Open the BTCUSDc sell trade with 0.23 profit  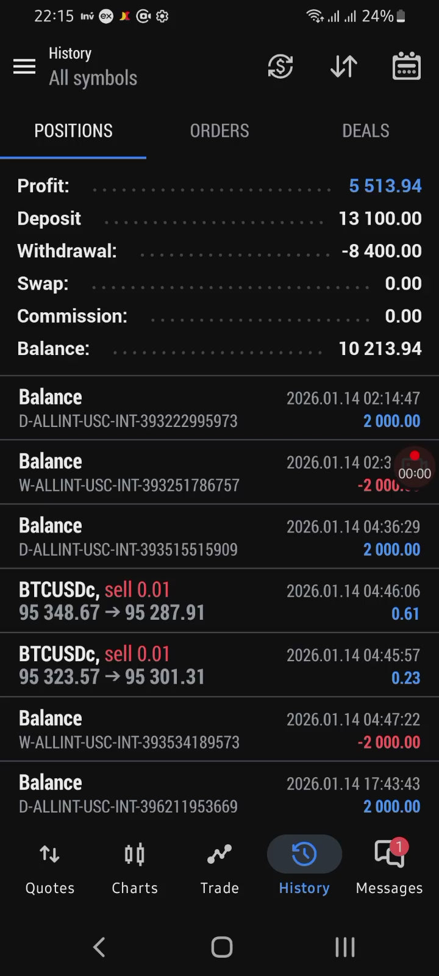tap(220, 665)
